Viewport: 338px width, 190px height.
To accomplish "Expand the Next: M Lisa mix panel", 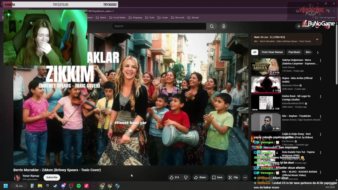I will point(317,39).
